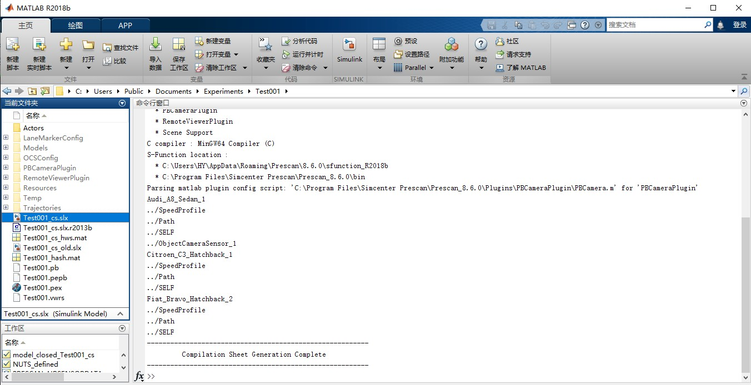Click the 新建脚本 (New Script) icon
The width and height of the screenshot is (751, 385).
[12, 53]
